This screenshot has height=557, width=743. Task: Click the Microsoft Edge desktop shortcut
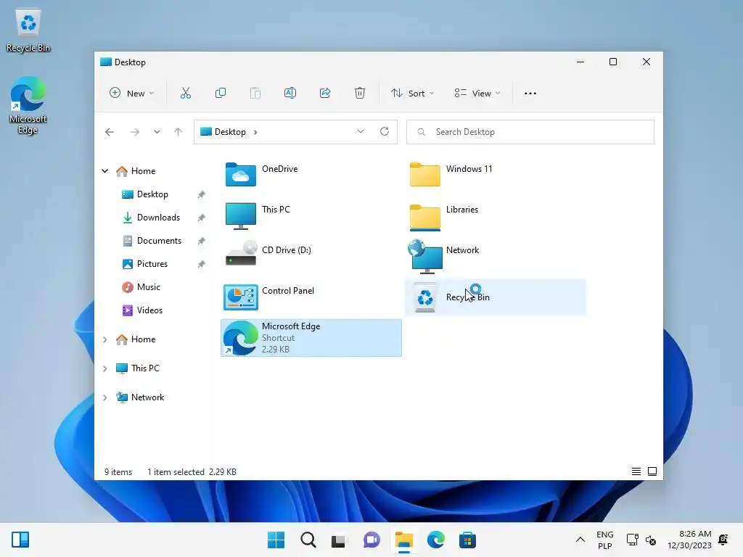point(28,105)
